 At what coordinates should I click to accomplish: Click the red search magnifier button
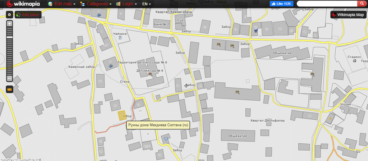coord(361,4)
